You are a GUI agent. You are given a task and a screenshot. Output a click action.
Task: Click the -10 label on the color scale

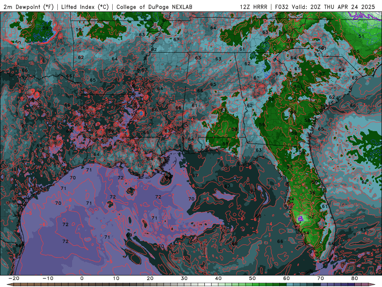coord(48,278)
